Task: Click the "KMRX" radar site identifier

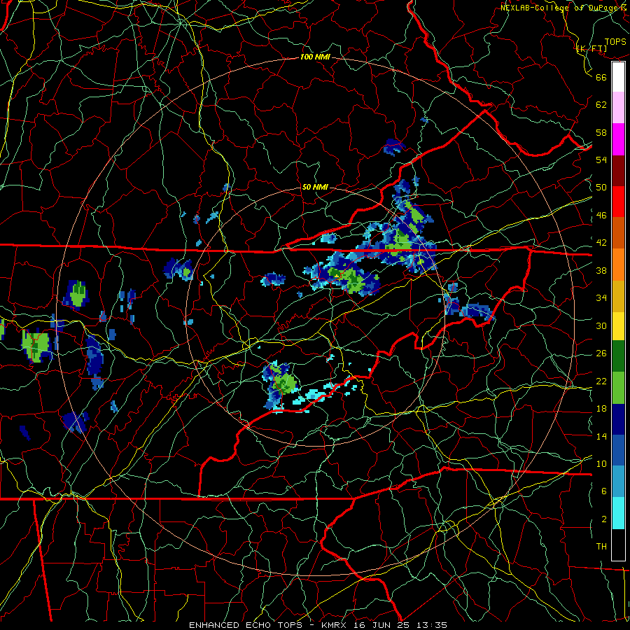Action: (335, 625)
